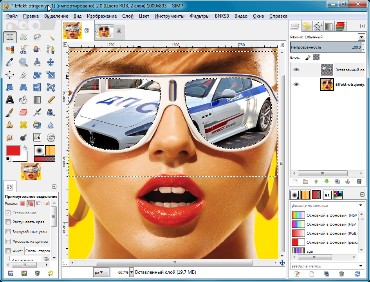Duplicate the current layer
370x282 pixels.
337,181
